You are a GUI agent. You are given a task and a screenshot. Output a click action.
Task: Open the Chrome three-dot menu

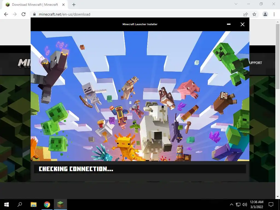[274, 14]
